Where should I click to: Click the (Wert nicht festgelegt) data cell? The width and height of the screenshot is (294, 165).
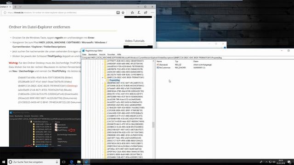[x=203, y=65]
